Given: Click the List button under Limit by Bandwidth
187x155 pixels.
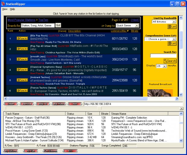Looking at the screenshot, I should point(172,27).
